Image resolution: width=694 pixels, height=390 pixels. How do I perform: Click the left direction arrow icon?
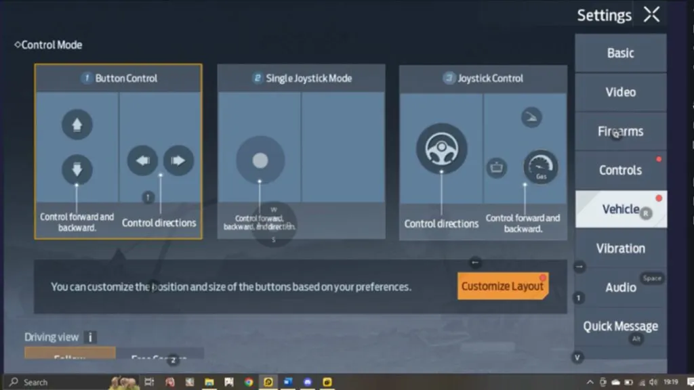point(142,160)
